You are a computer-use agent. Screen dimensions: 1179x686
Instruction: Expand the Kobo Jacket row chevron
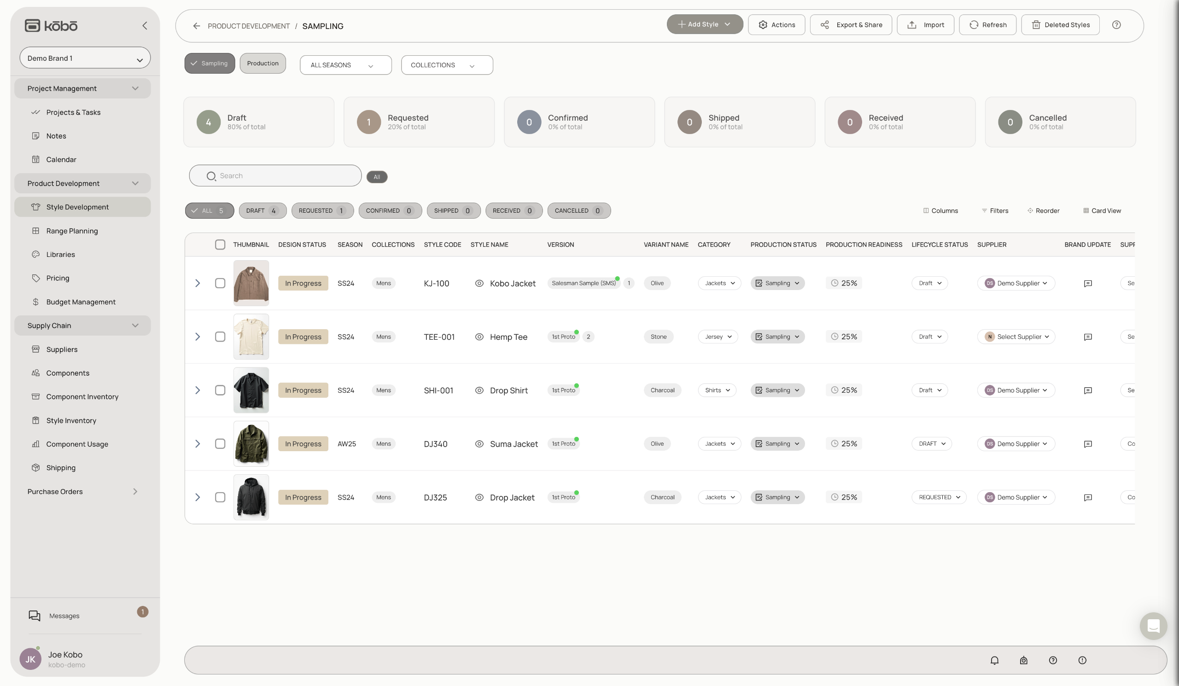(x=198, y=284)
